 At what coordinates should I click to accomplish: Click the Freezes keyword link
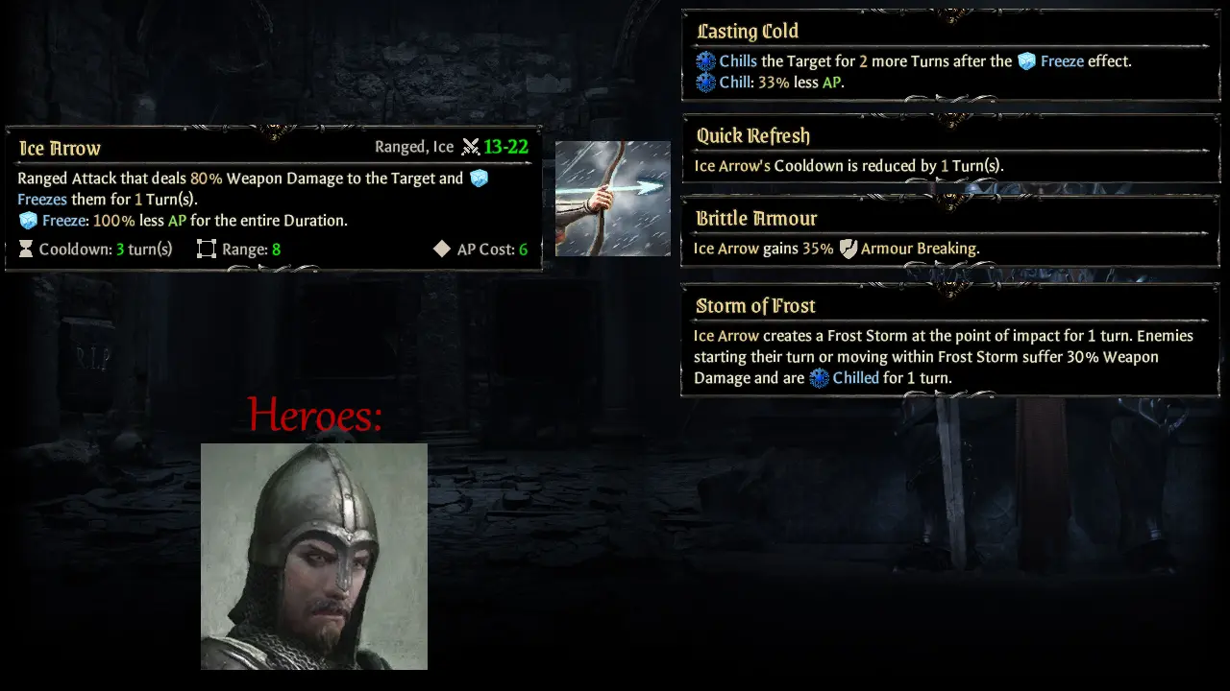point(42,200)
